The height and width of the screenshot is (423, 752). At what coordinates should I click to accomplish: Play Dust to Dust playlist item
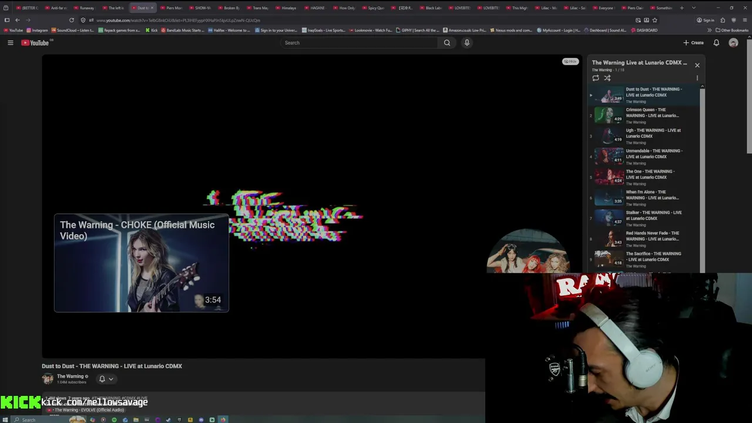(644, 95)
